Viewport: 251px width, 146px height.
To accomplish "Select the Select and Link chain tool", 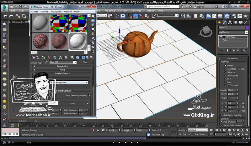I will point(18,16).
